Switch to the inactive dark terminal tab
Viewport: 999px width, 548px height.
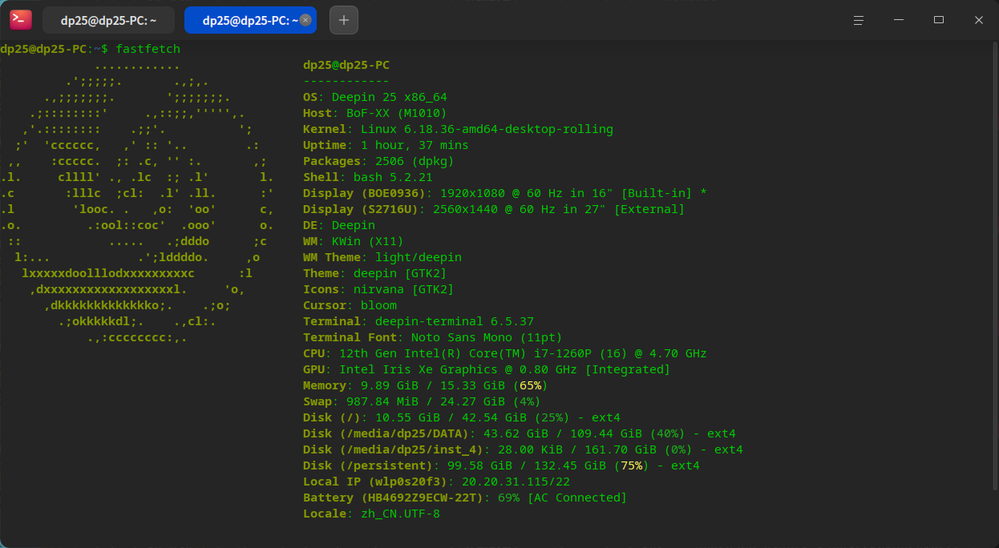(108, 20)
